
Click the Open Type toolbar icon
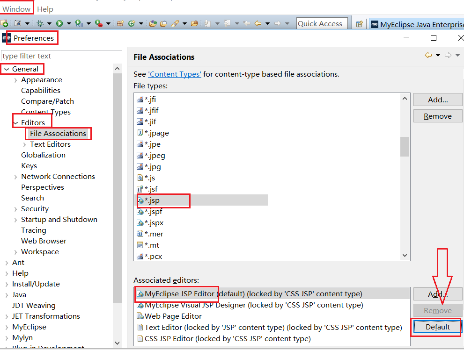pos(153,23)
